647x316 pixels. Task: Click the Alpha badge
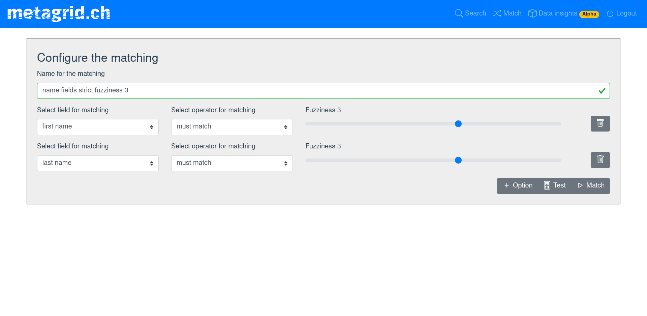click(589, 14)
